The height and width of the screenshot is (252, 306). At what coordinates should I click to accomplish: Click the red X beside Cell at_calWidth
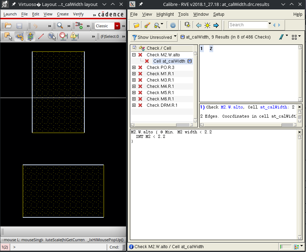tap(147, 61)
